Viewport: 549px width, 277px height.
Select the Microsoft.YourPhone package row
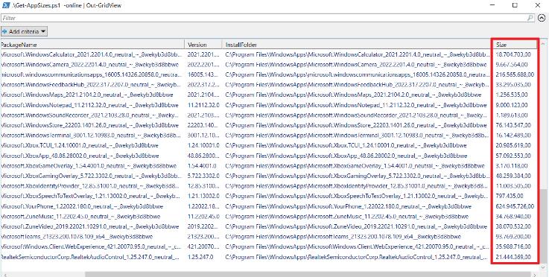point(270,206)
